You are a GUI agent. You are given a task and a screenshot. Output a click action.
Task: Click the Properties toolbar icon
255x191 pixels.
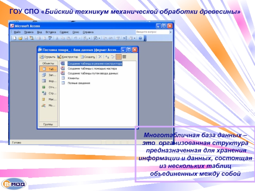pos(118,38)
